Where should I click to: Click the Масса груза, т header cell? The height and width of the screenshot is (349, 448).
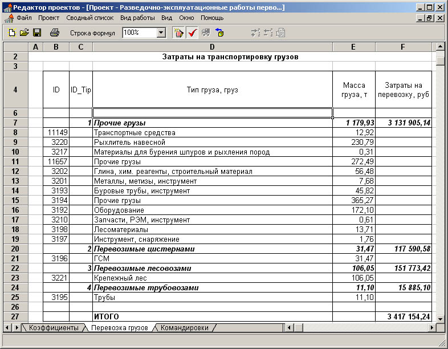tap(354, 90)
